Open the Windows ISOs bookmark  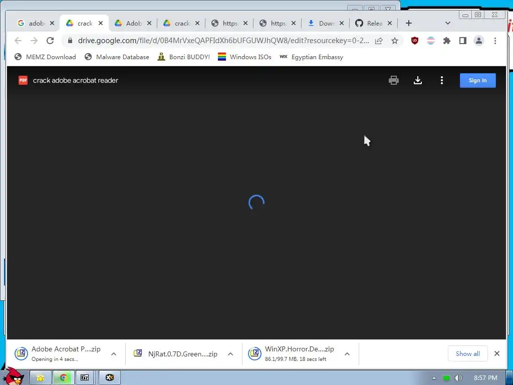(244, 57)
